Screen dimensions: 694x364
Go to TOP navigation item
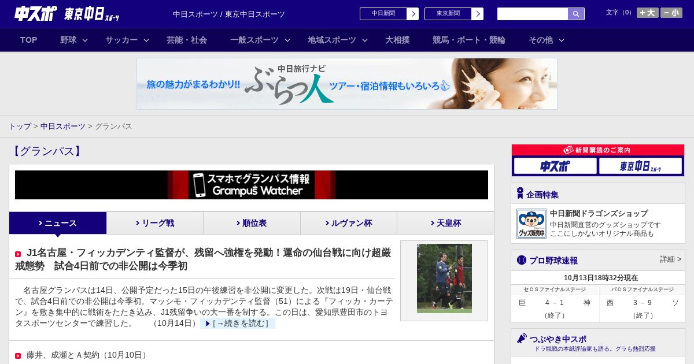pyautogui.click(x=29, y=40)
